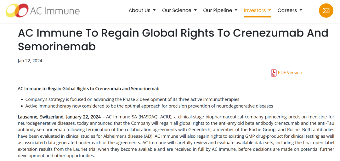
Task: Select the highlighted Investors menu label
Action: click(x=255, y=10)
